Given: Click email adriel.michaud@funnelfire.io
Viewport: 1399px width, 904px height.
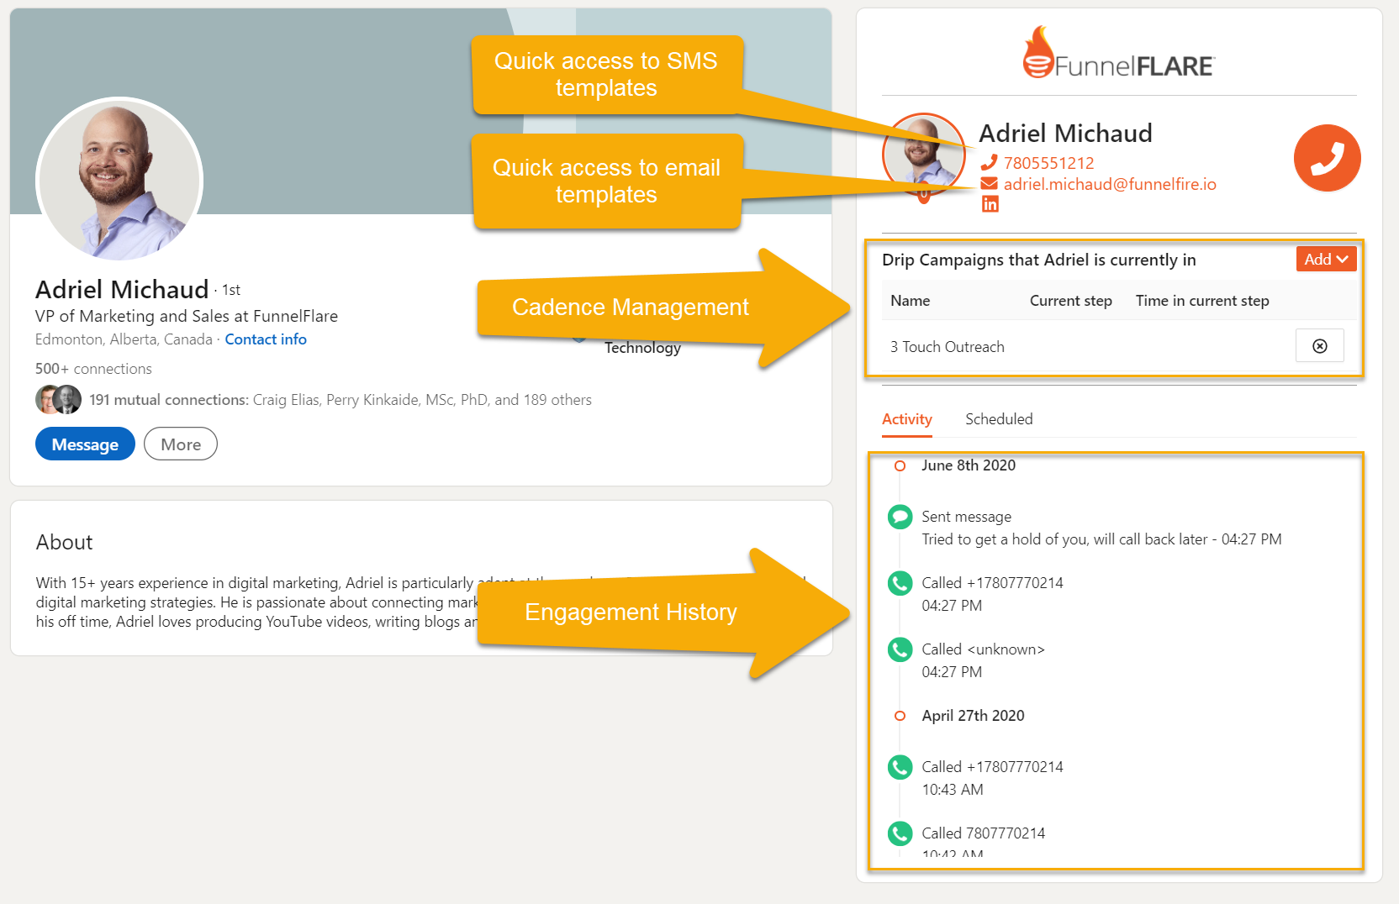Looking at the screenshot, I should coord(1110,184).
